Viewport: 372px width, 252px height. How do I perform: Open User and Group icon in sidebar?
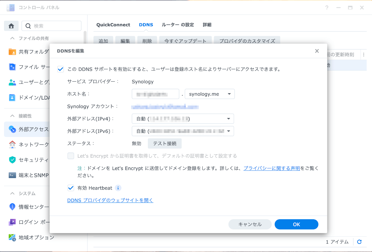12,82
